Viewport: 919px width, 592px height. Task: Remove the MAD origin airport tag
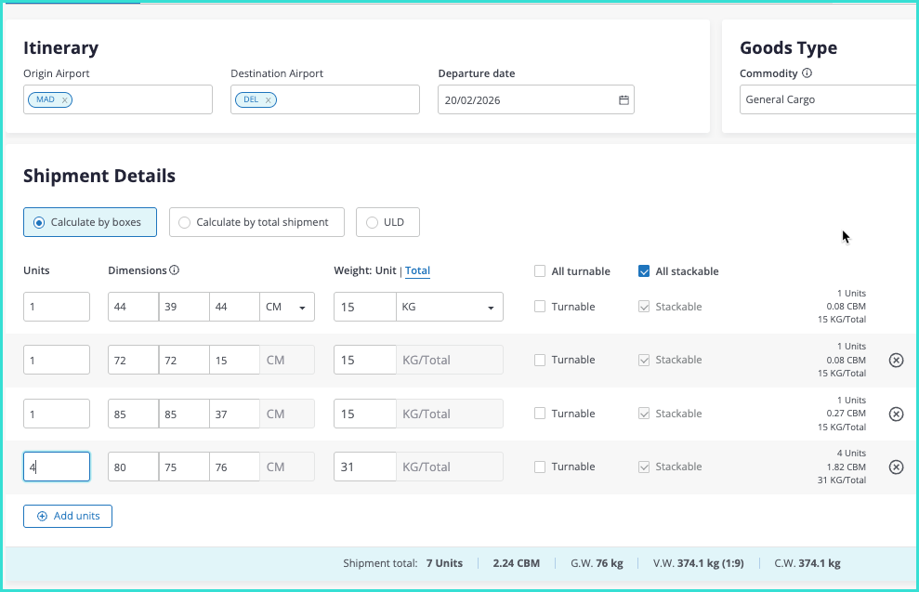tap(64, 100)
